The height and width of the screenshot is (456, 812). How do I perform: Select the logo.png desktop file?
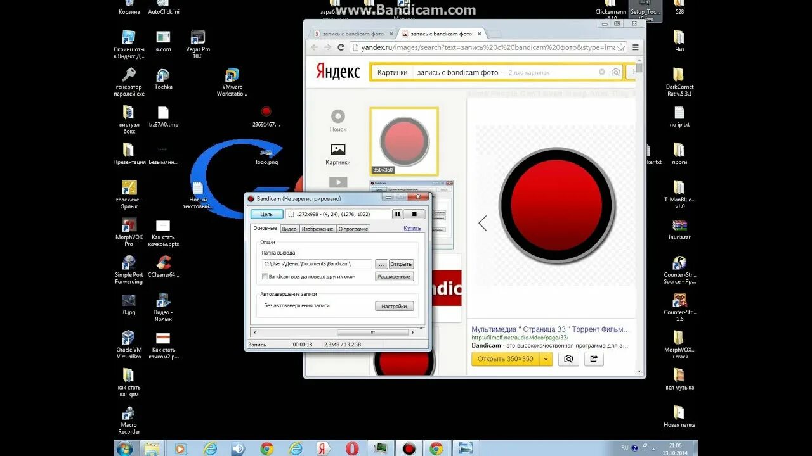pos(266,155)
